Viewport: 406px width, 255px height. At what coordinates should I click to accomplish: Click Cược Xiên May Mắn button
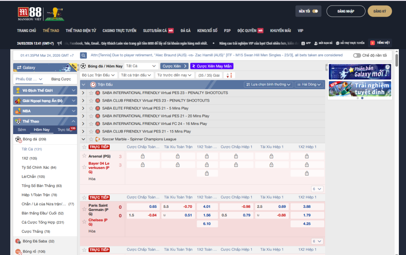(x=212, y=66)
